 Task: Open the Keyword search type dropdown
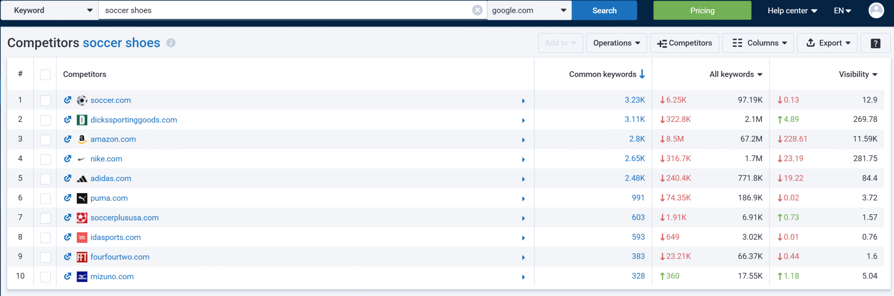click(x=50, y=10)
